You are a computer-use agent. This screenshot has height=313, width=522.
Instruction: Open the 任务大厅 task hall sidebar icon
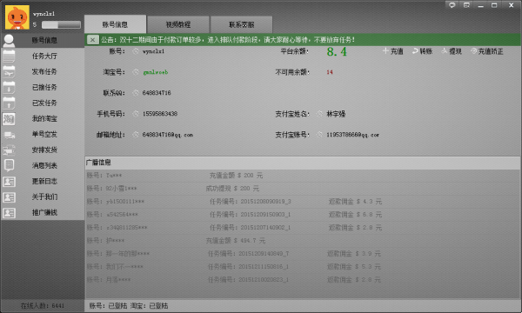pyautogui.click(x=9, y=56)
